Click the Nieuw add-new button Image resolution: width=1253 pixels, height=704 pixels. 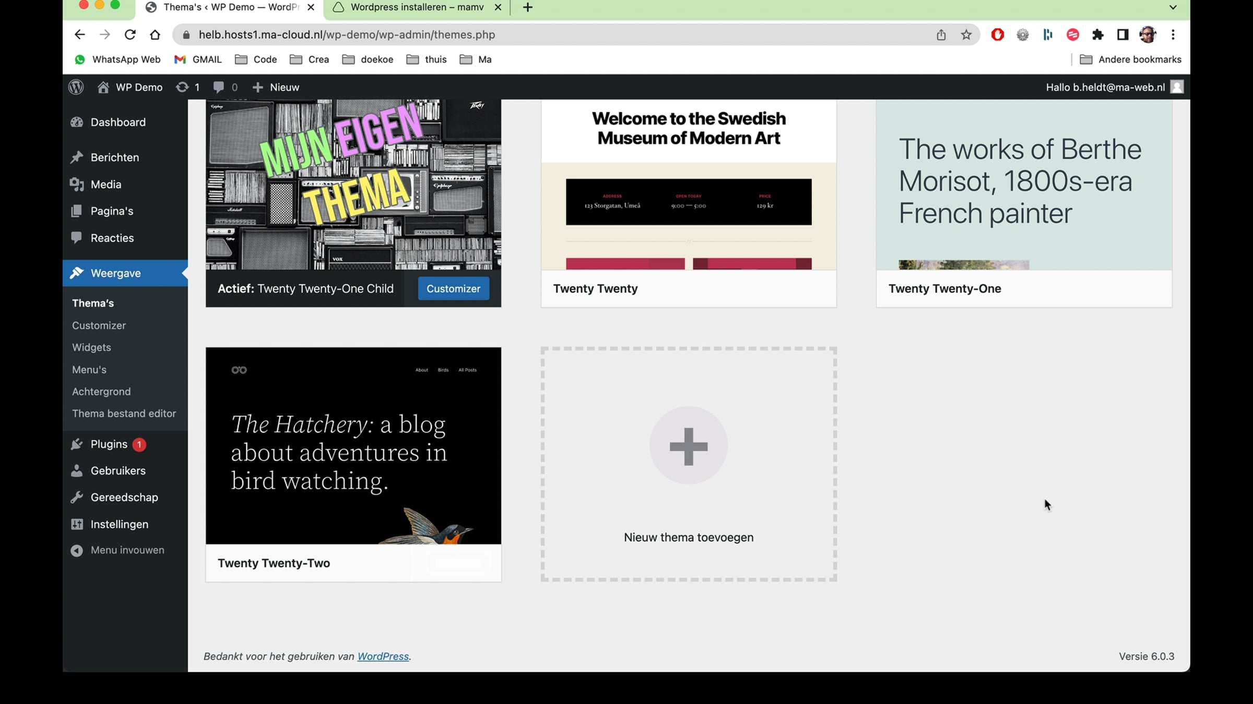[x=276, y=87]
